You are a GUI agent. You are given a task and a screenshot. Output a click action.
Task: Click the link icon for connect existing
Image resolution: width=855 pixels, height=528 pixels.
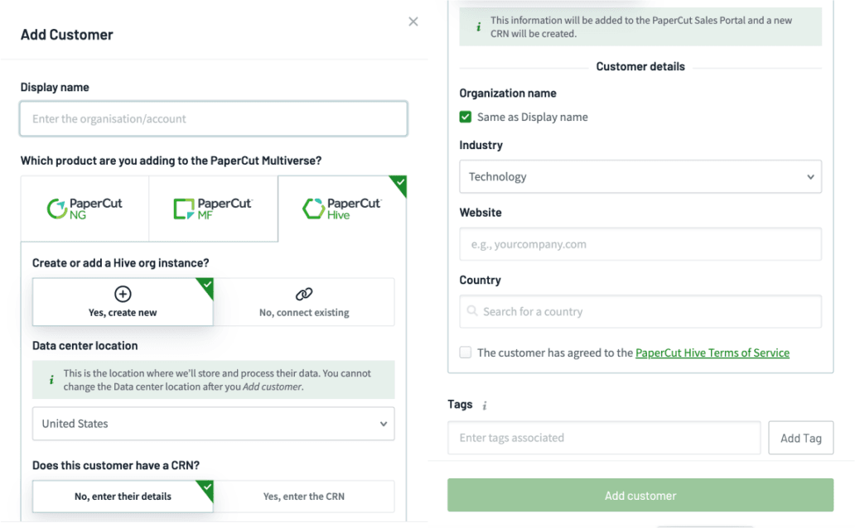tap(304, 294)
